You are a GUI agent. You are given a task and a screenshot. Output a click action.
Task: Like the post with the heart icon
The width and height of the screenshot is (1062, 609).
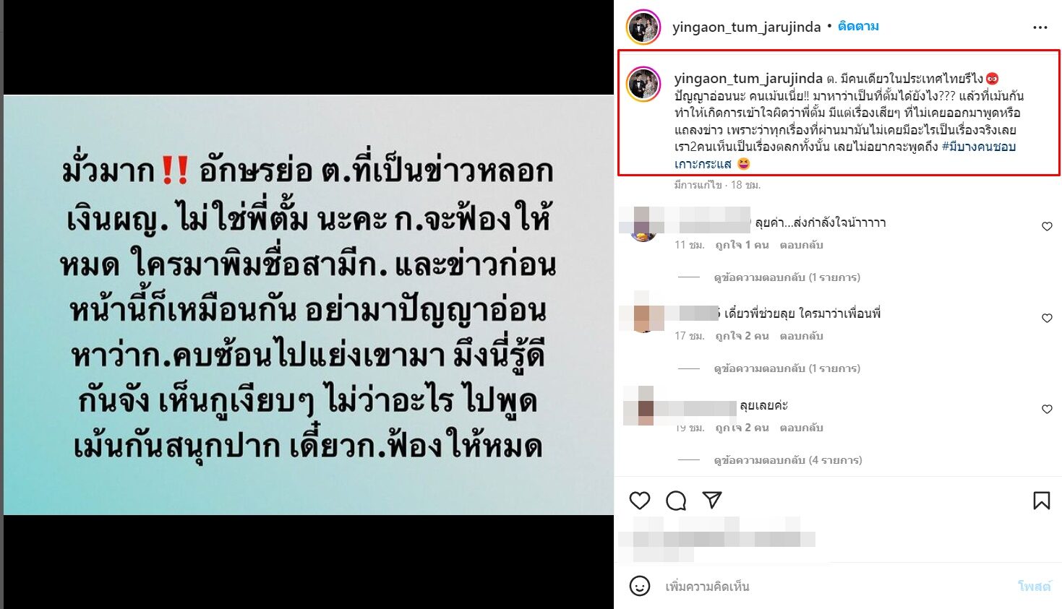point(640,500)
